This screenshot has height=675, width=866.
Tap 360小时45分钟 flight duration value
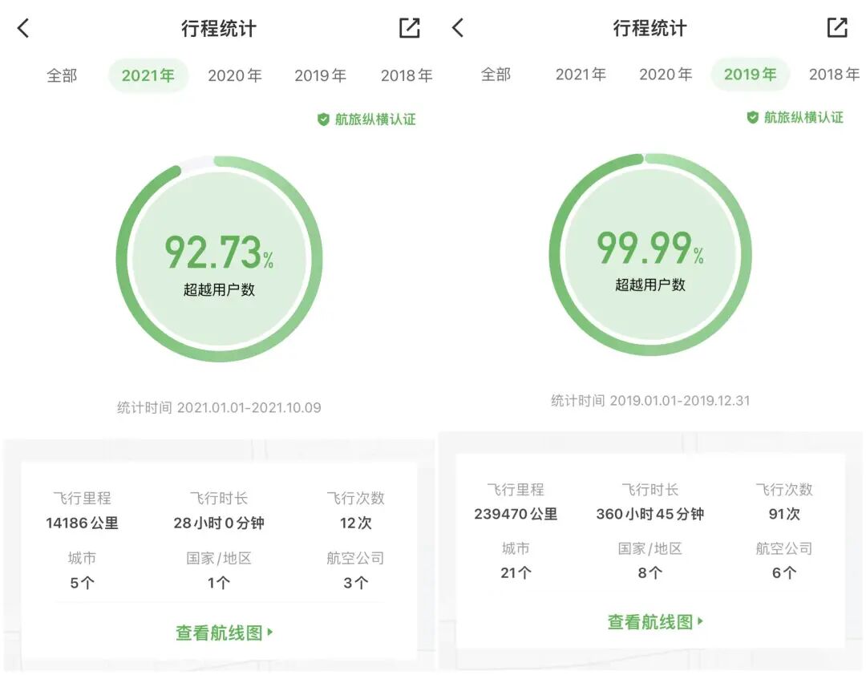[650, 514]
